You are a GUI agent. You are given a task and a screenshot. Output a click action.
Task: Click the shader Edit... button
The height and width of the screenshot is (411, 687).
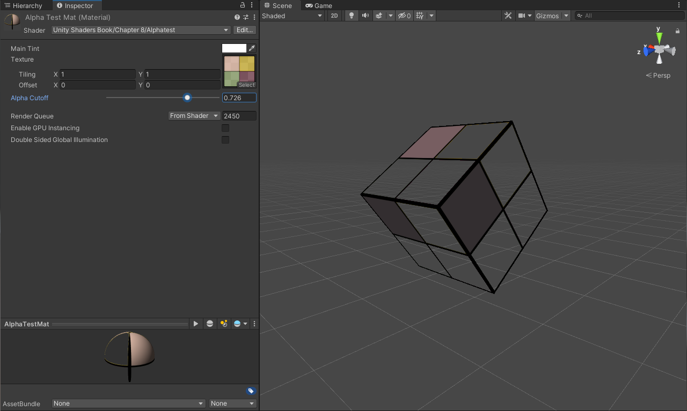pyautogui.click(x=245, y=30)
